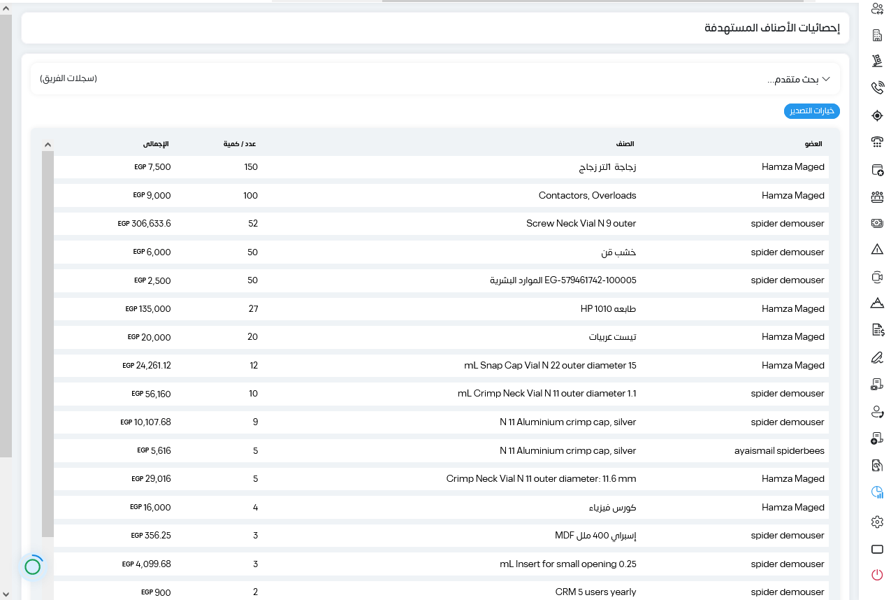Click the الصنف column header
This screenshot has height=600, width=891.
pyautogui.click(x=625, y=144)
